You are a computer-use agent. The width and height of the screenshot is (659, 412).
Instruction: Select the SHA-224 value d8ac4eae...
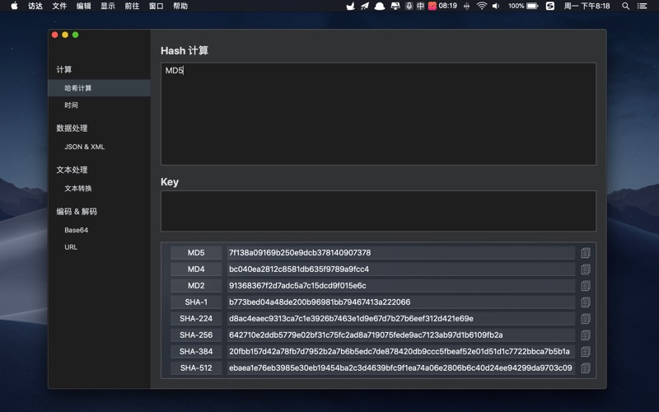pyautogui.click(x=401, y=319)
